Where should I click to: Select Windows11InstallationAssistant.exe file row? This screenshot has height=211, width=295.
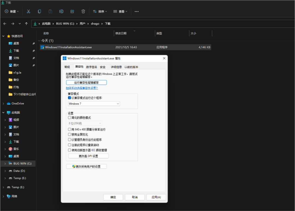coord(69,47)
